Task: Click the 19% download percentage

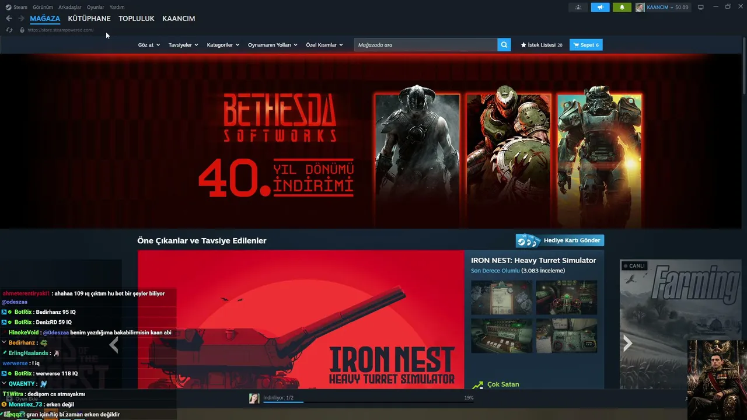Action: pyautogui.click(x=469, y=398)
